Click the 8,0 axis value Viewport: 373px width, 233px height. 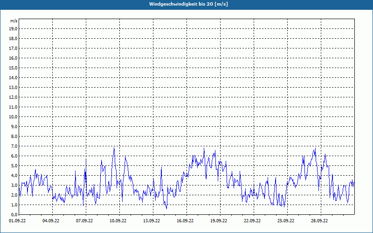[x=14, y=136]
